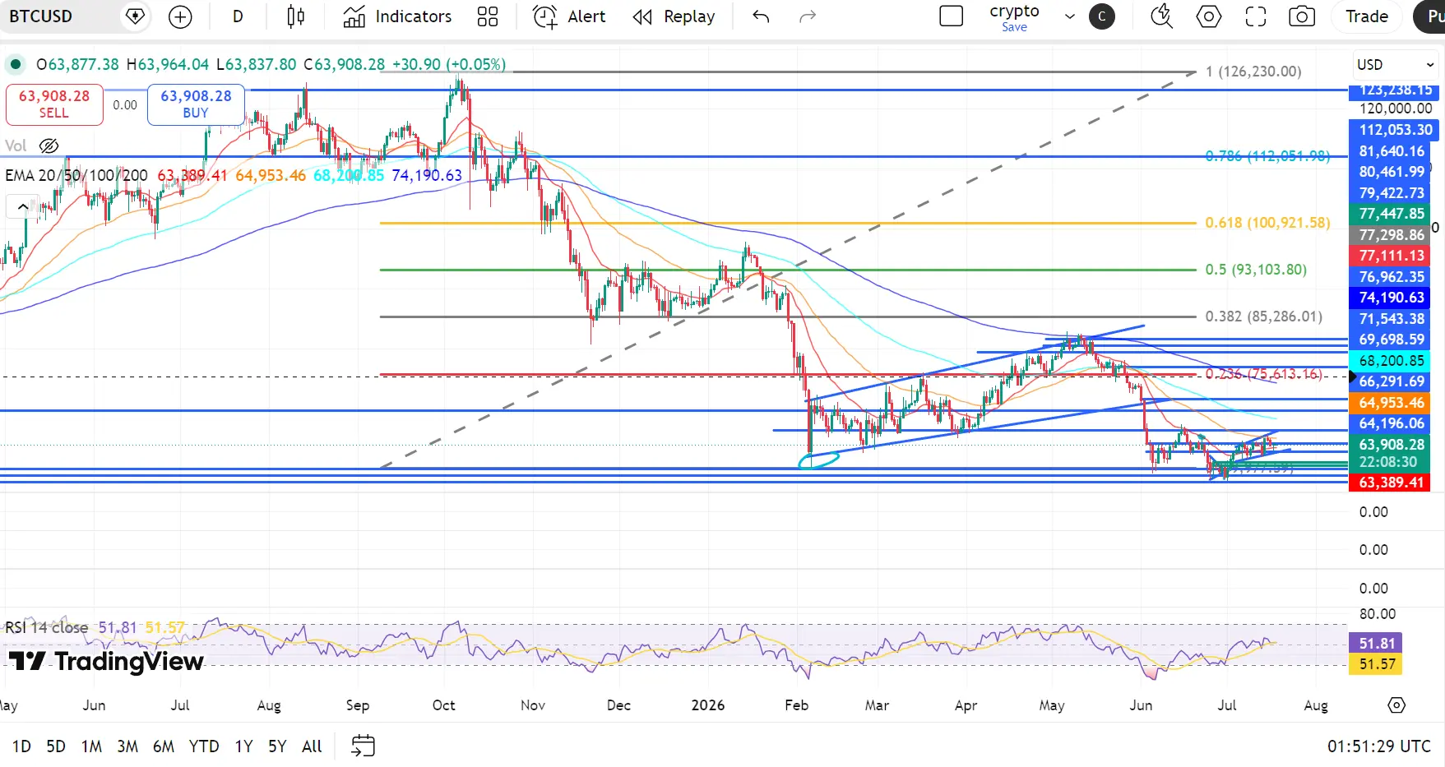The height and width of the screenshot is (767, 1445).
Task: Click the small ellipse drawing near February low
Action: tap(819, 460)
